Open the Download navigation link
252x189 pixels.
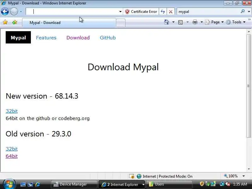78,37
